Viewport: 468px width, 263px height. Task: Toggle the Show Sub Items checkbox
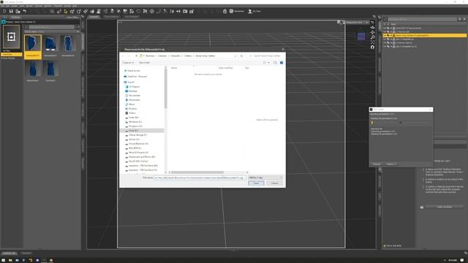pos(385,245)
